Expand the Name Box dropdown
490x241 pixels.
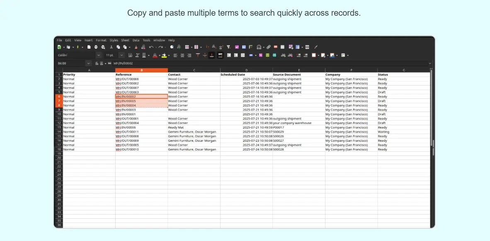pos(88,63)
